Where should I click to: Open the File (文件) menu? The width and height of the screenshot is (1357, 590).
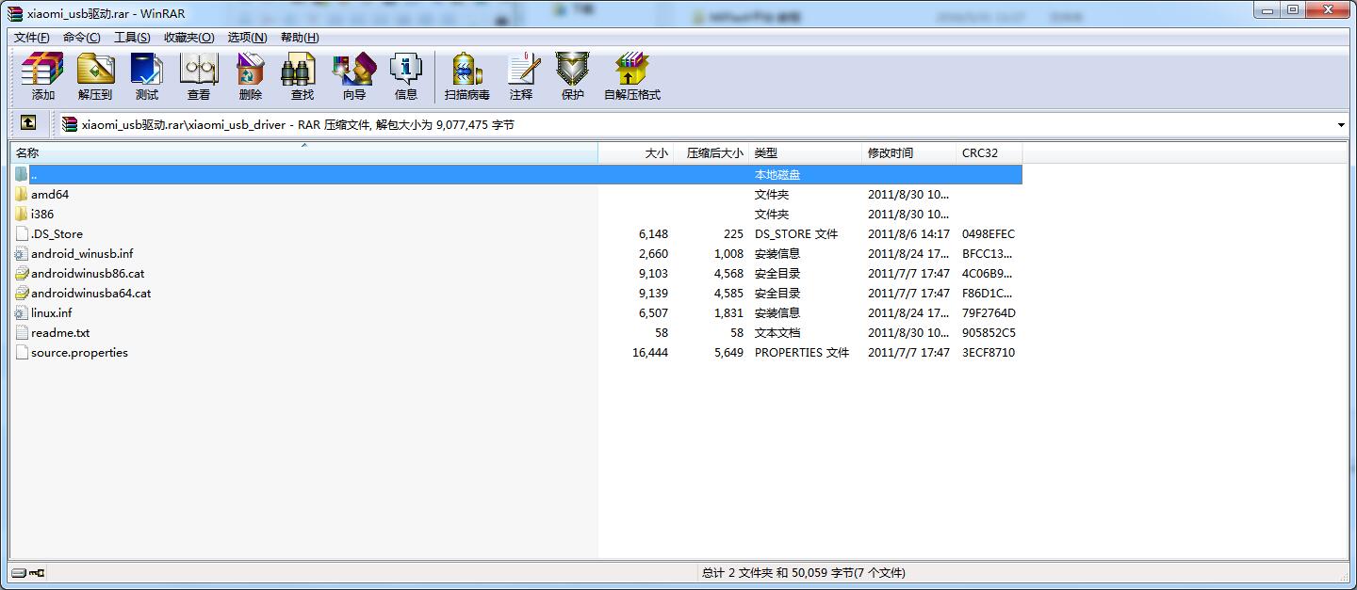point(32,37)
